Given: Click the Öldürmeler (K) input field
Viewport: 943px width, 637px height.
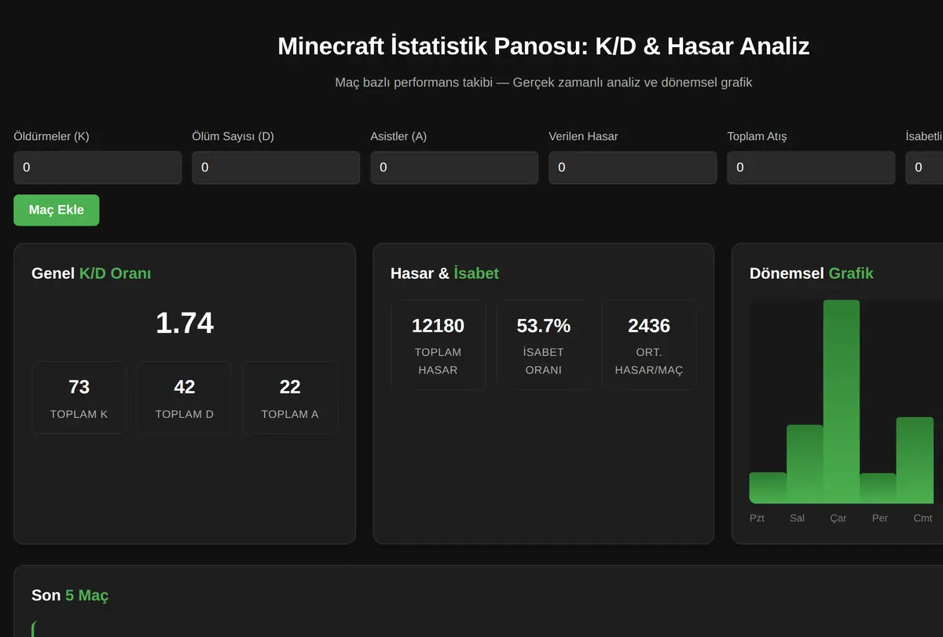Looking at the screenshot, I should 97,167.
